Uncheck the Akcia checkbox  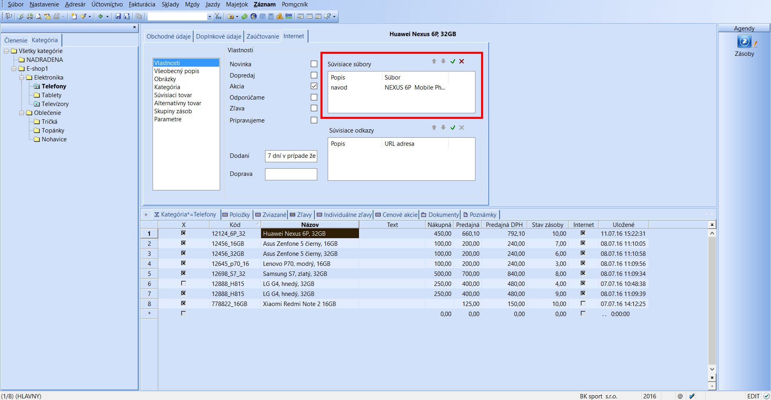pos(314,86)
